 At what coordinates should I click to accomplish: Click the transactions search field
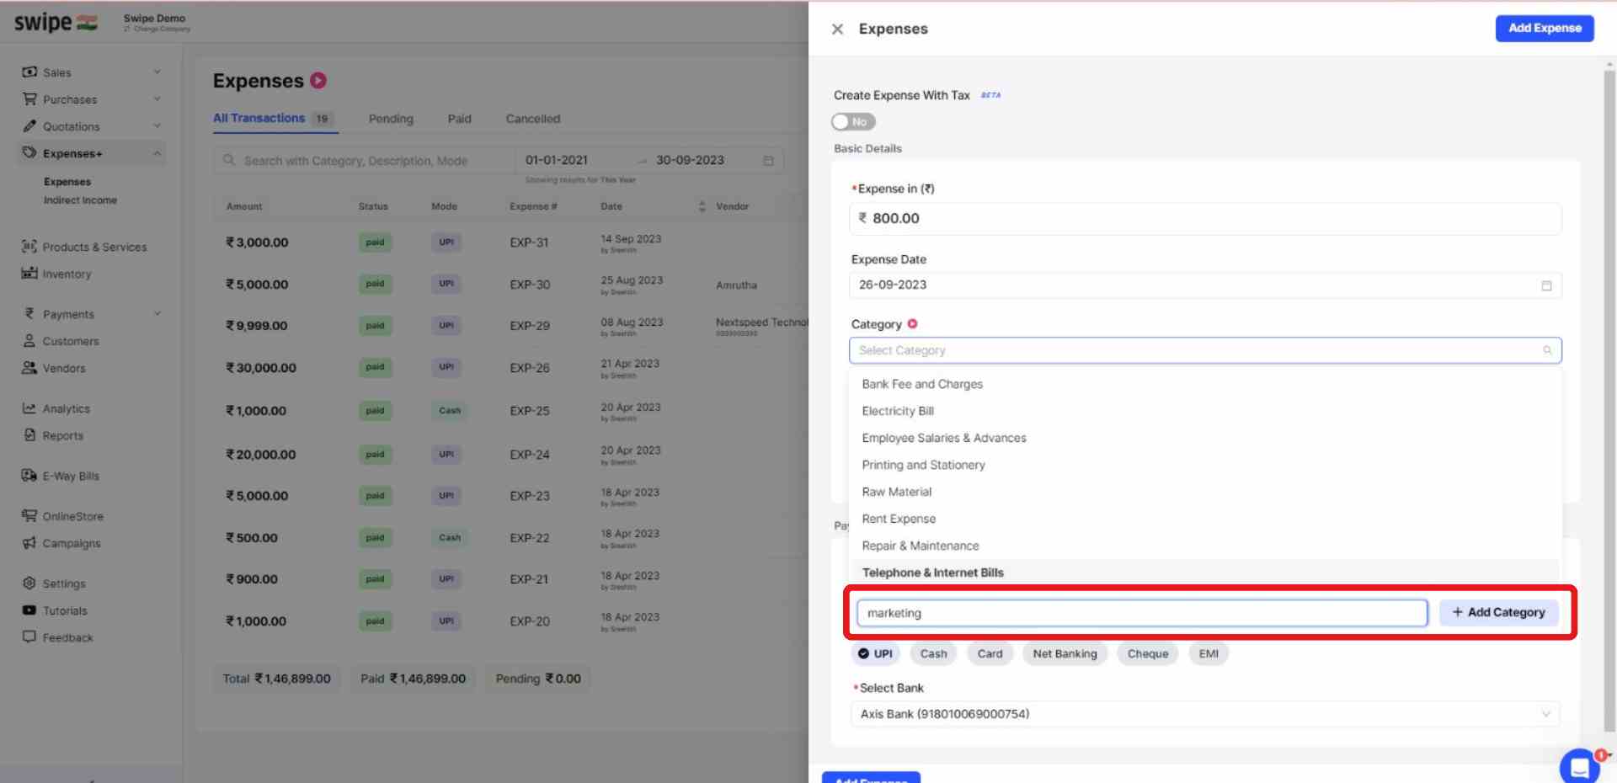364,160
